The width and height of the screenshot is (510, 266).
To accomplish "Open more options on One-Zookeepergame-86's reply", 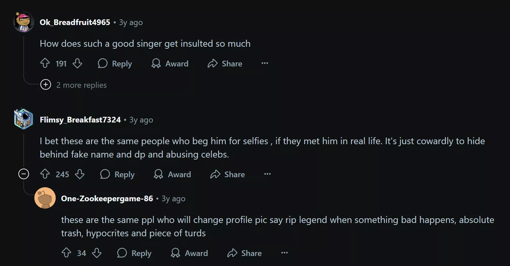I will (x=285, y=253).
